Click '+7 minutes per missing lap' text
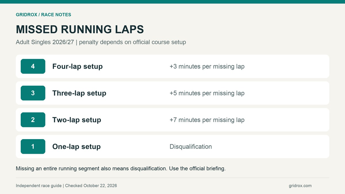 (207, 120)
